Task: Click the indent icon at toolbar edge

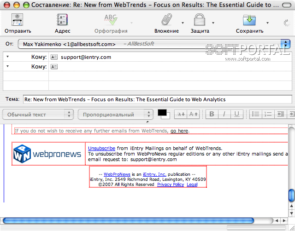Action: pyautogui.click(x=291, y=114)
